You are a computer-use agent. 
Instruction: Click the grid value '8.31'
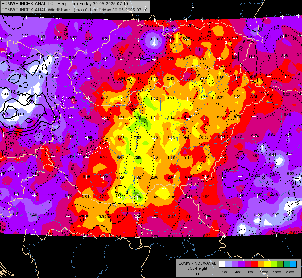point(220,97)
